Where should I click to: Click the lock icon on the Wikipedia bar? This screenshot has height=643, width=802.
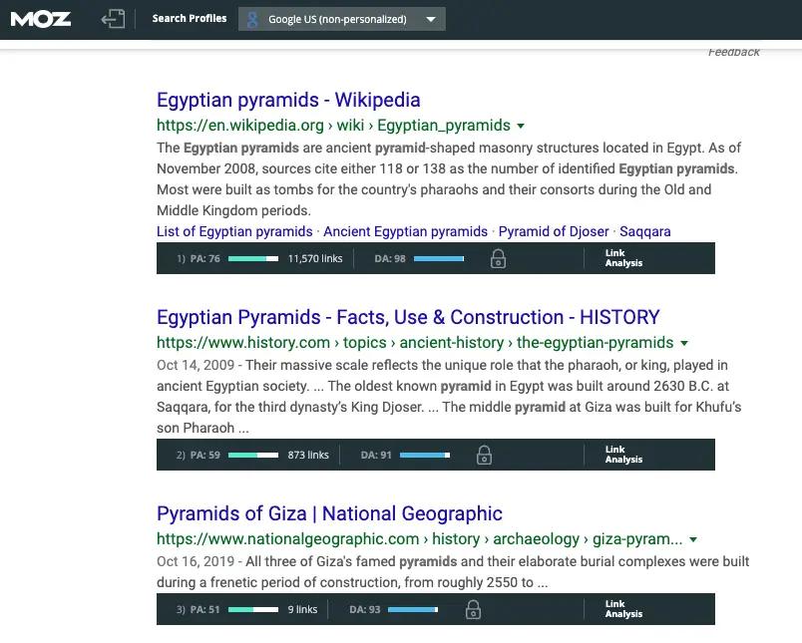click(x=498, y=258)
